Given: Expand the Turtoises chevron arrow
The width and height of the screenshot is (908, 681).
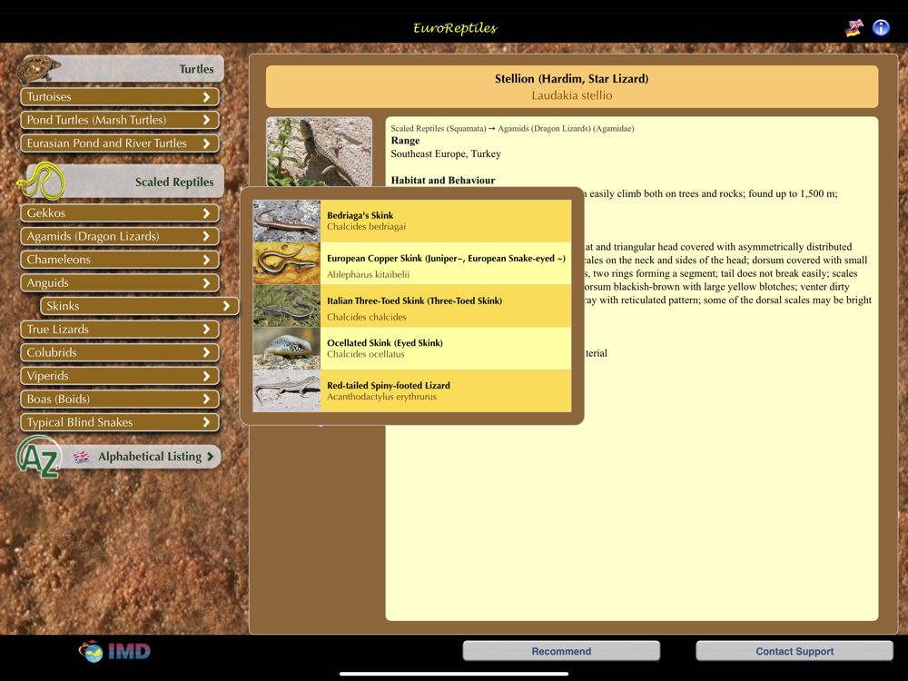Looking at the screenshot, I should 206,97.
